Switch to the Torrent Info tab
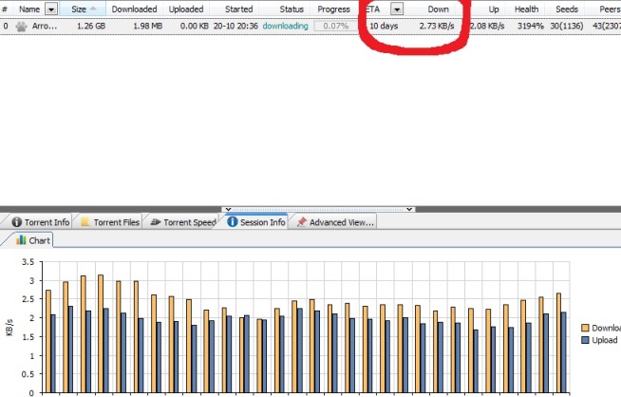 (41, 222)
